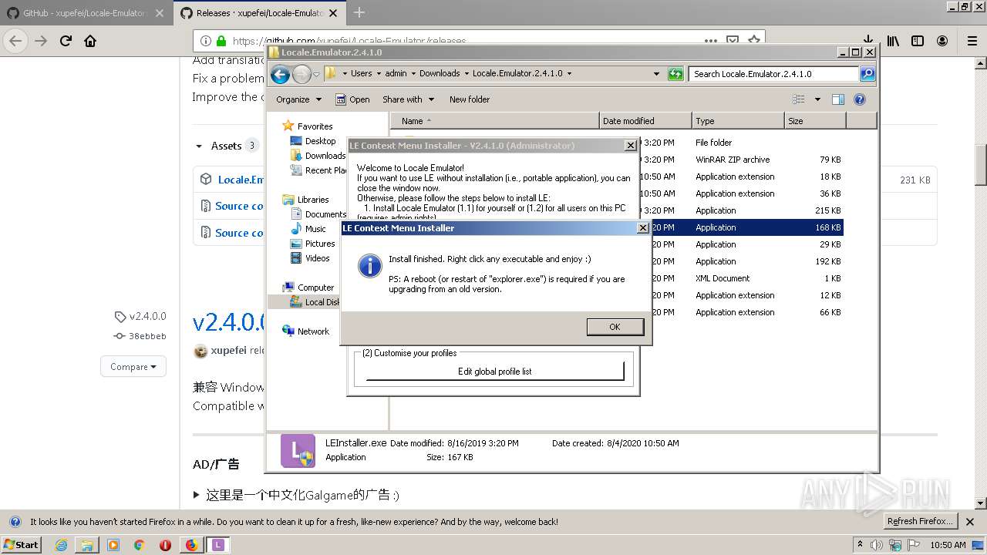Open the Share with menu
Image resolution: width=987 pixels, height=555 pixels.
pos(408,99)
